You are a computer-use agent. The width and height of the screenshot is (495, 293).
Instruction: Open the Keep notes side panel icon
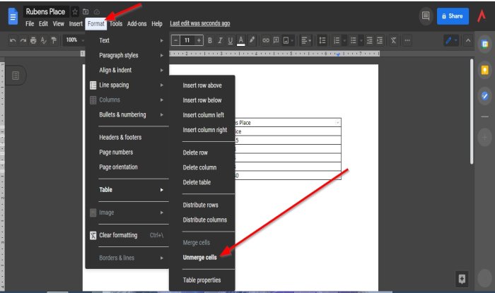pos(484,70)
